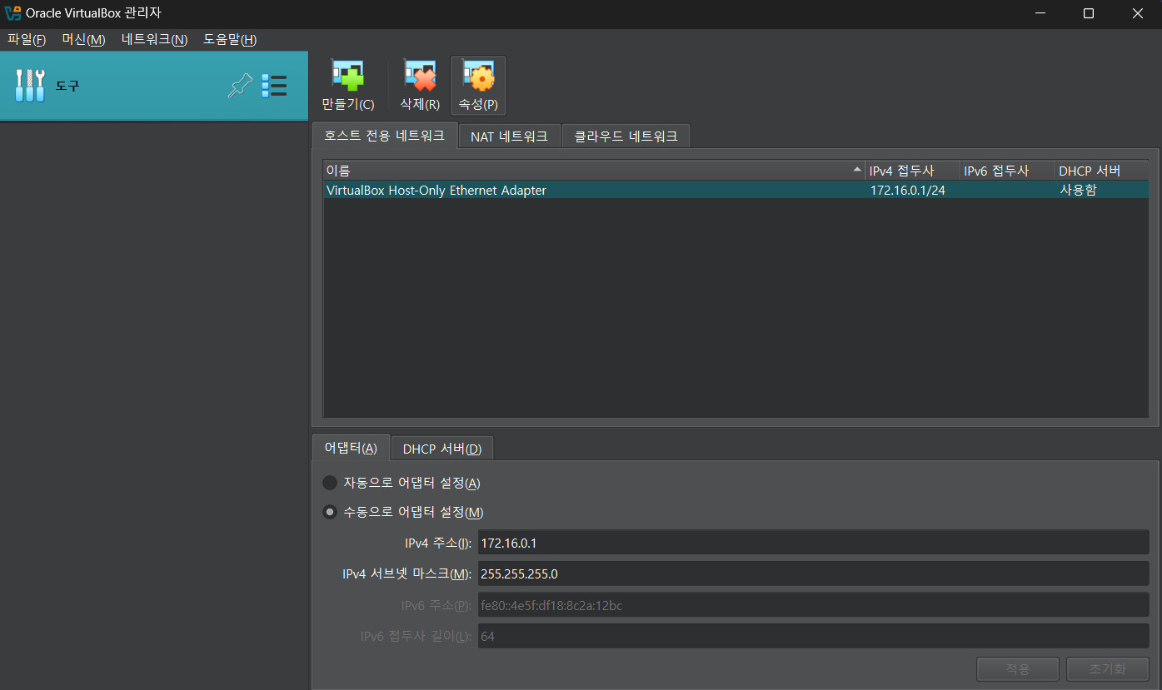The width and height of the screenshot is (1162, 690).
Task: Click the 속성(P) properties gear icon
Action: [478, 77]
